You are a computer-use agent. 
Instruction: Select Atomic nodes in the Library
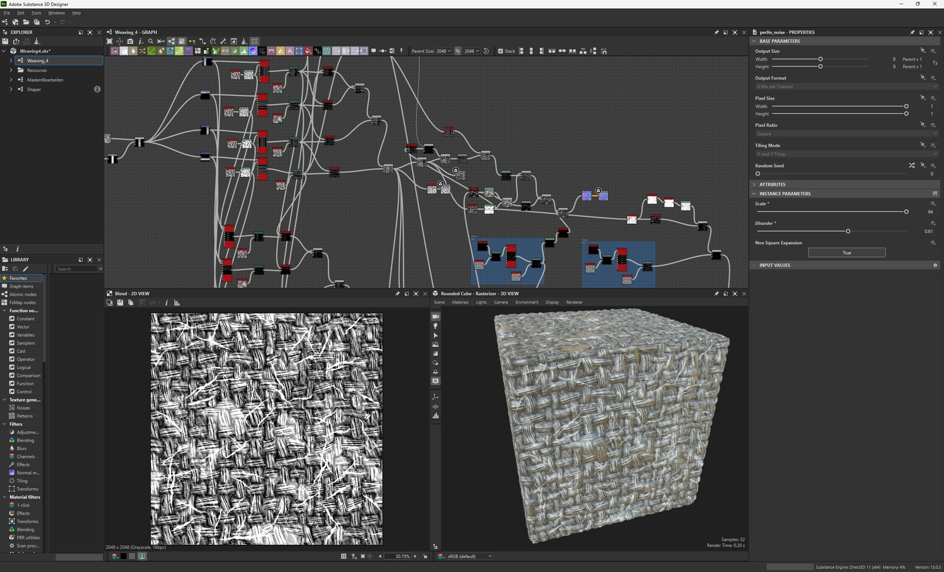[x=22, y=294]
